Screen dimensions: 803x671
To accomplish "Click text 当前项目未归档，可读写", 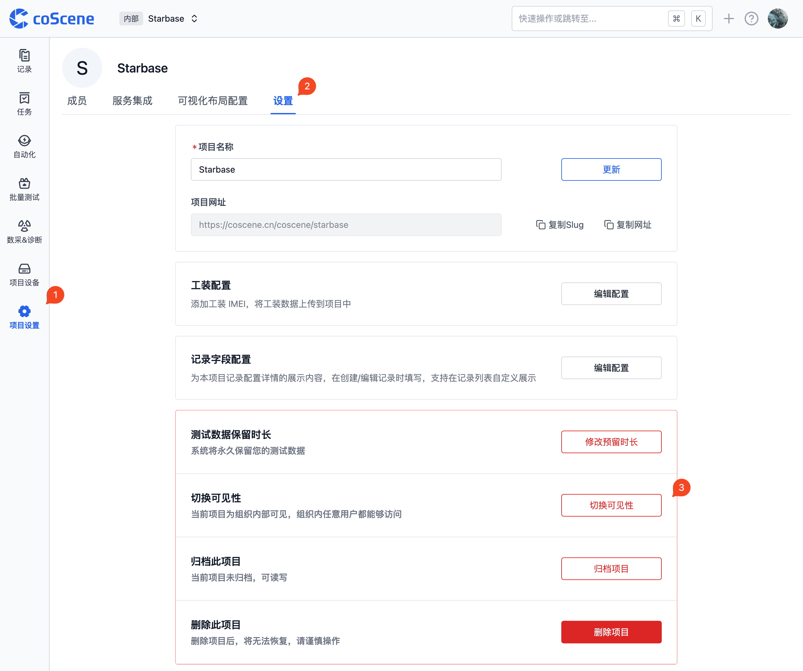I will [239, 578].
